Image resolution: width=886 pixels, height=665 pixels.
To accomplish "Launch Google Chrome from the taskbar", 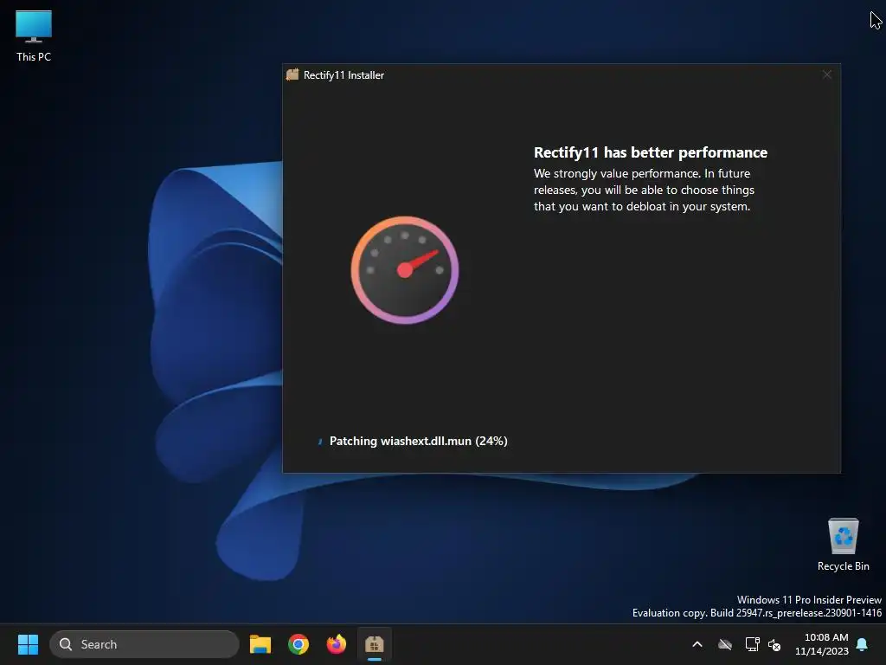I will [x=299, y=644].
